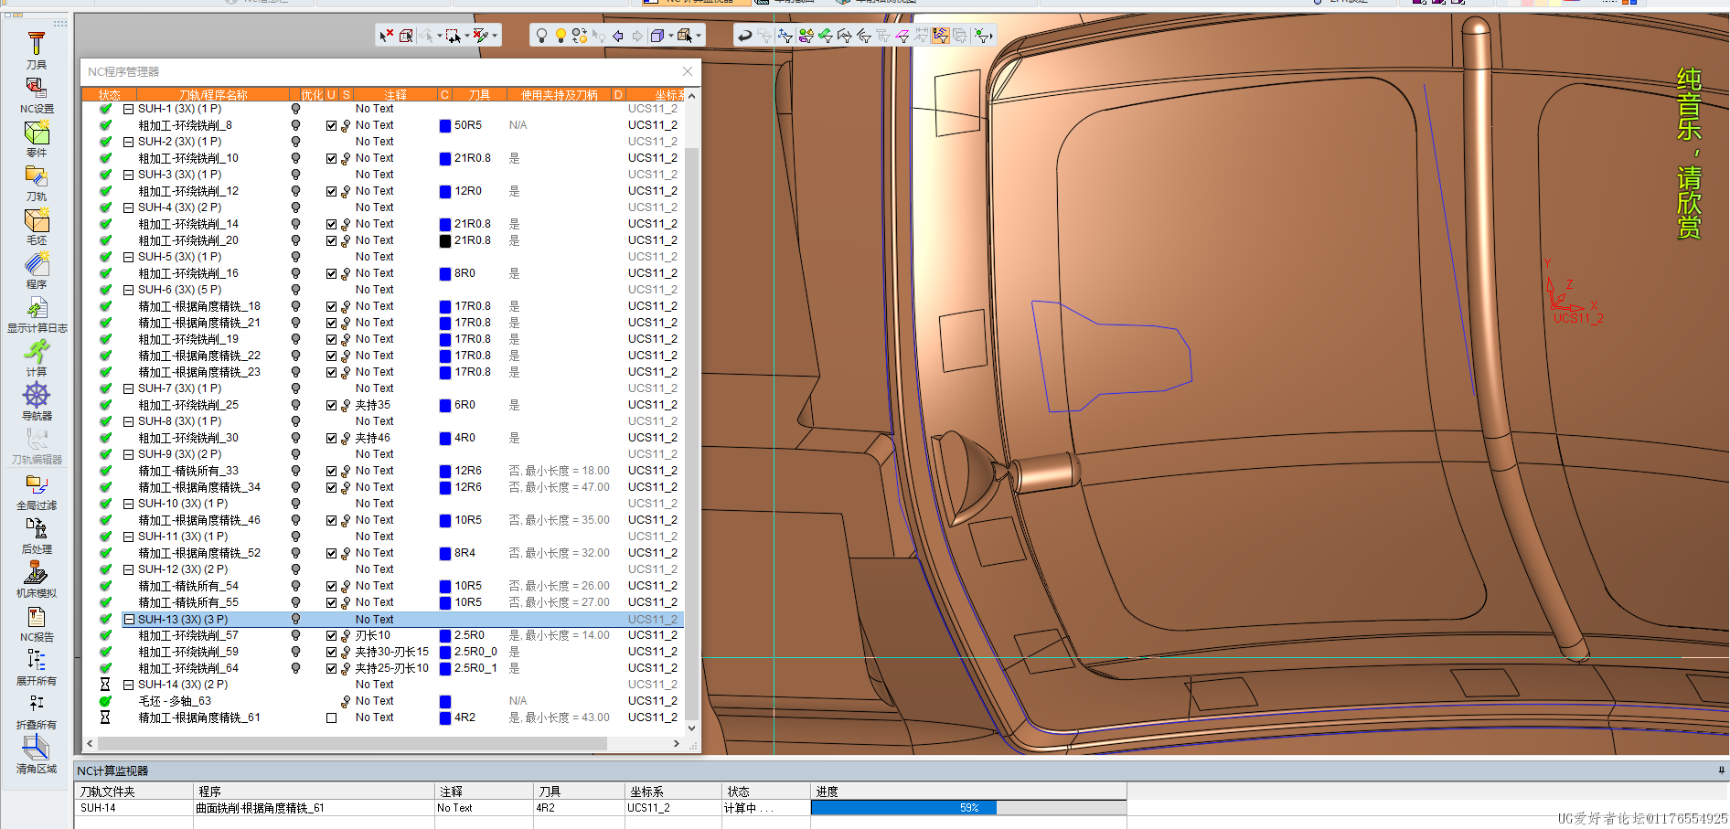Collapse the SUH-12 (3X) (2 P) folder
This screenshot has width=1730, height=829.
click(x=129, y=569)
